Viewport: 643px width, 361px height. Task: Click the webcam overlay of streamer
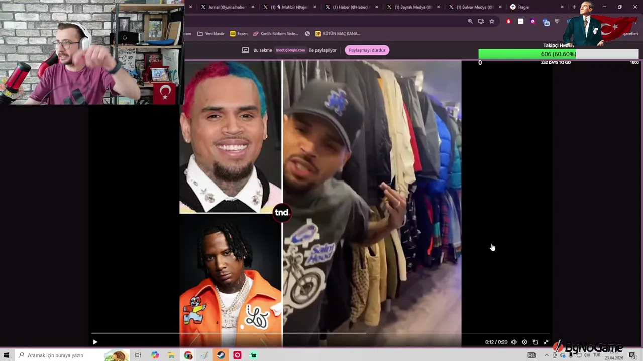[x=91, y=52]
